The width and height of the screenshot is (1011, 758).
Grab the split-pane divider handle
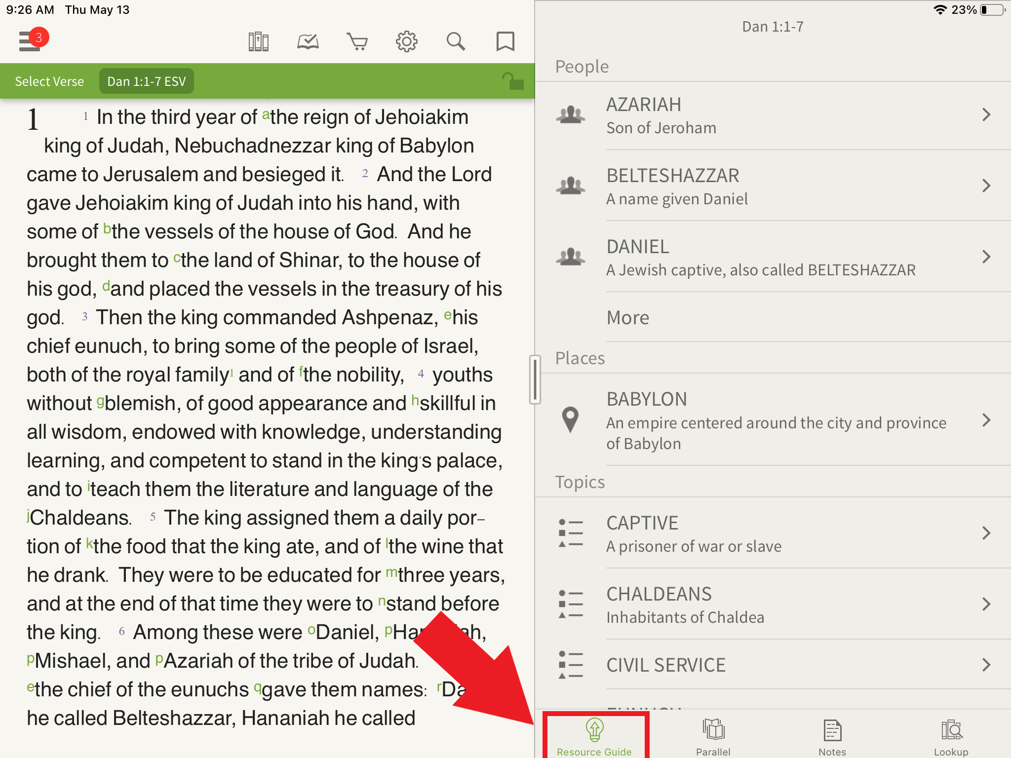(x=535, y=379)
